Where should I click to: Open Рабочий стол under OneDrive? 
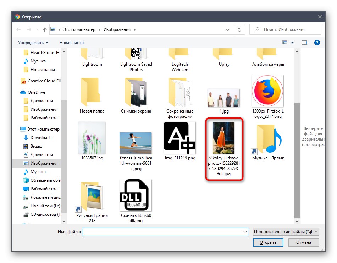40,118
